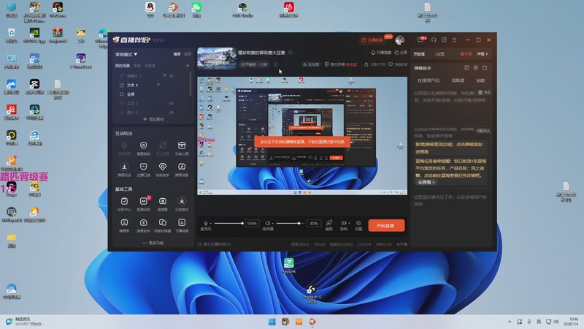Click 添加素材 to add a source
Image resolution: width=584 pixels, height=329 pixels.
click(153, 119)
